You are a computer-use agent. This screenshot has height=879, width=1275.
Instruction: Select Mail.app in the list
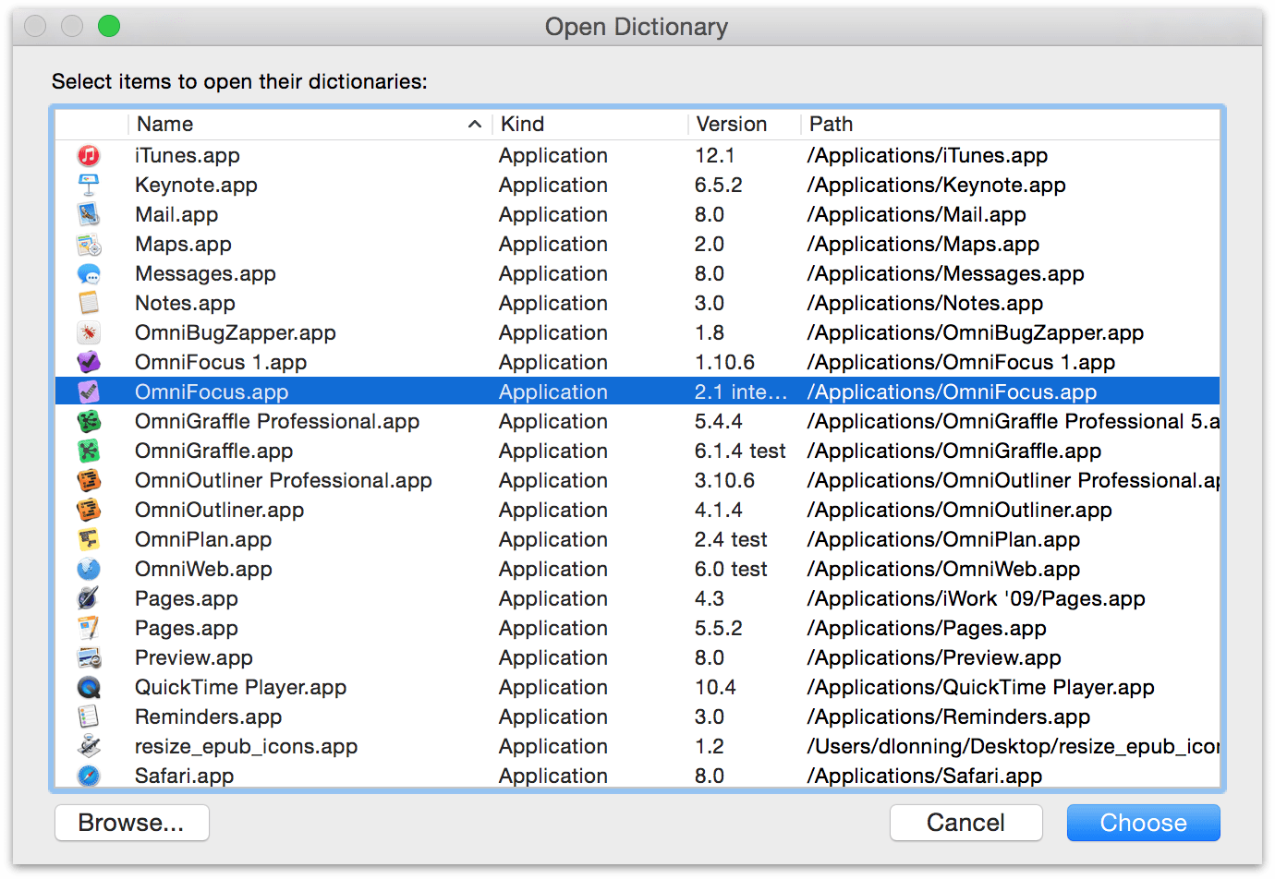tap(176, 214)
